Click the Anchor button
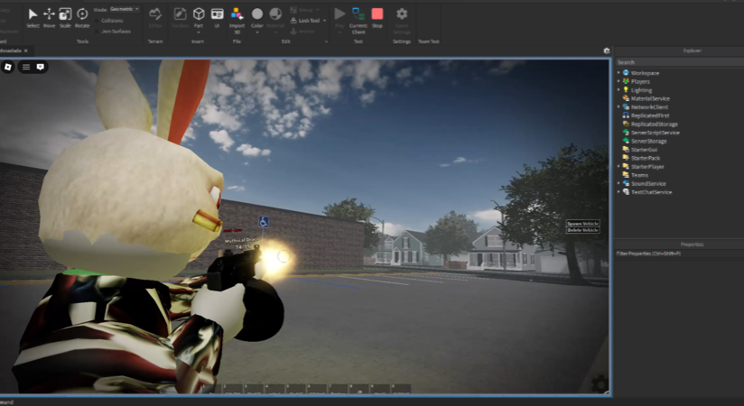Image resolution: width=744 pixels, height=406 pixels. (x=302, y=32)
